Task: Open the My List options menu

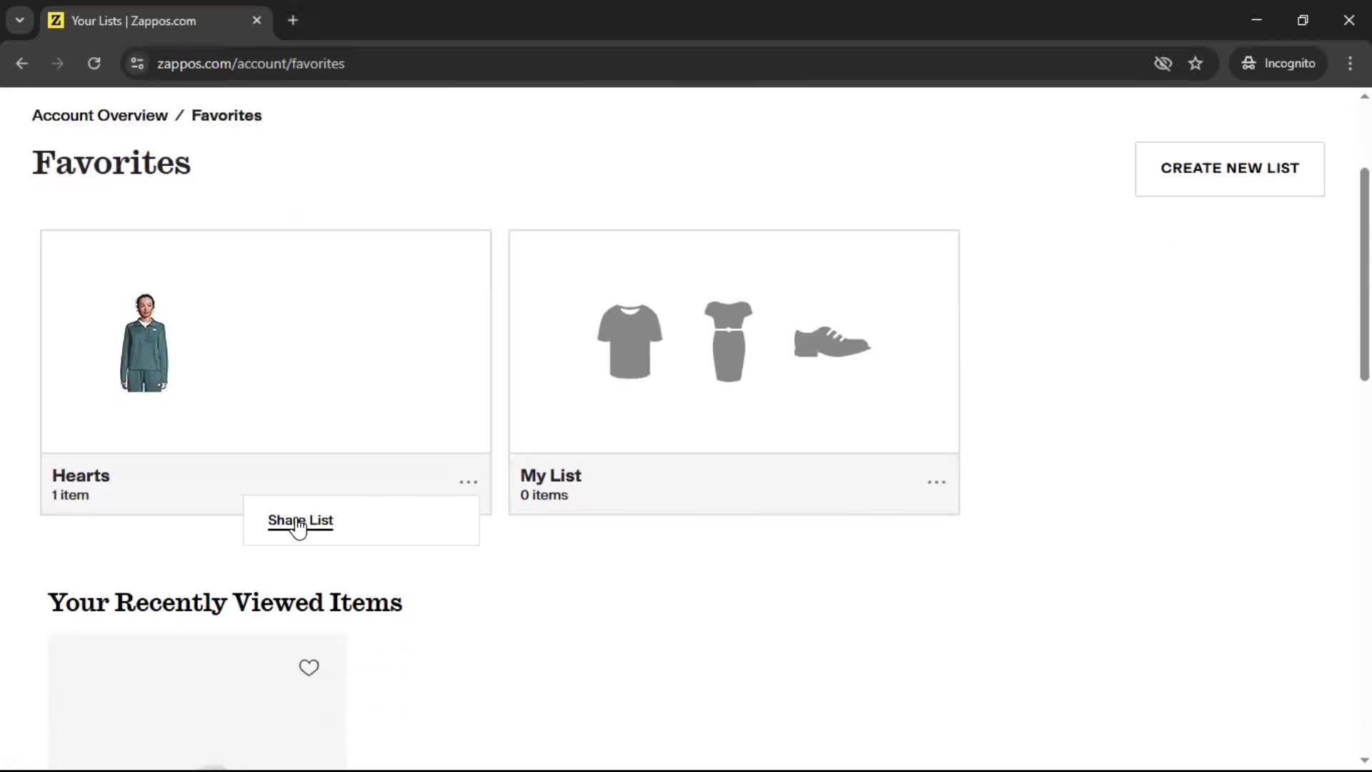Action: 936,482
